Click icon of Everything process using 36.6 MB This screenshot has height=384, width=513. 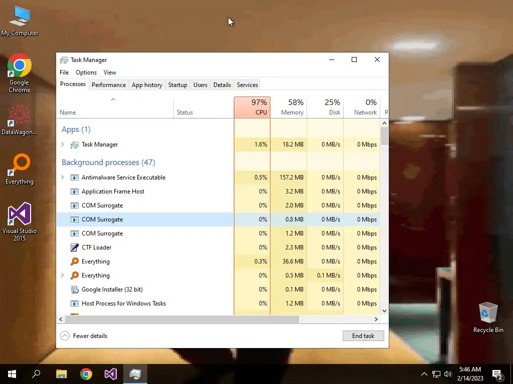coord(75,261)
